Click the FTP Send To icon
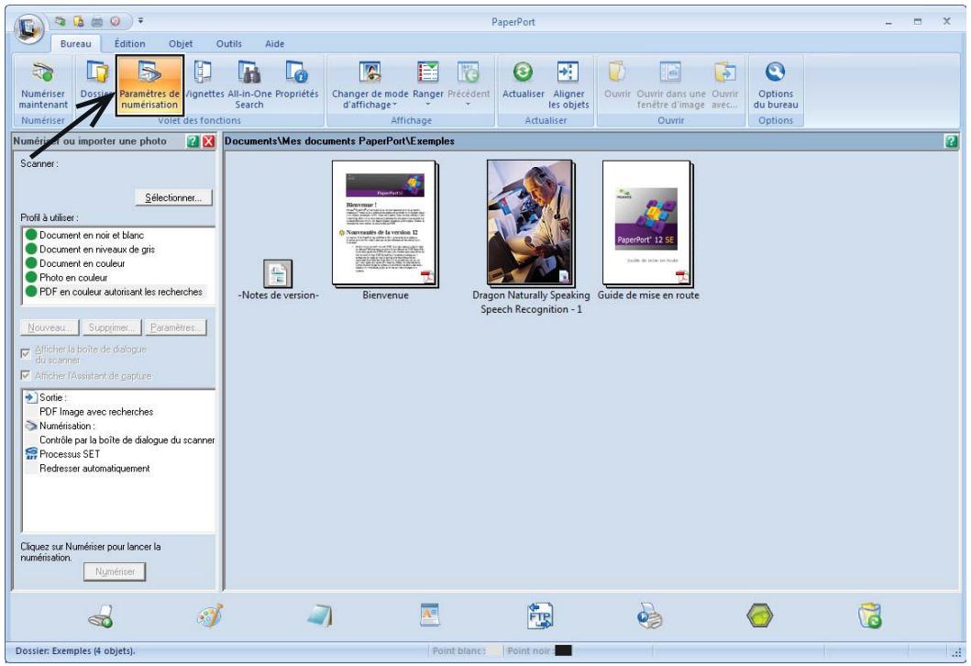Viewport: 971px width, 666px height. [539, 616]
